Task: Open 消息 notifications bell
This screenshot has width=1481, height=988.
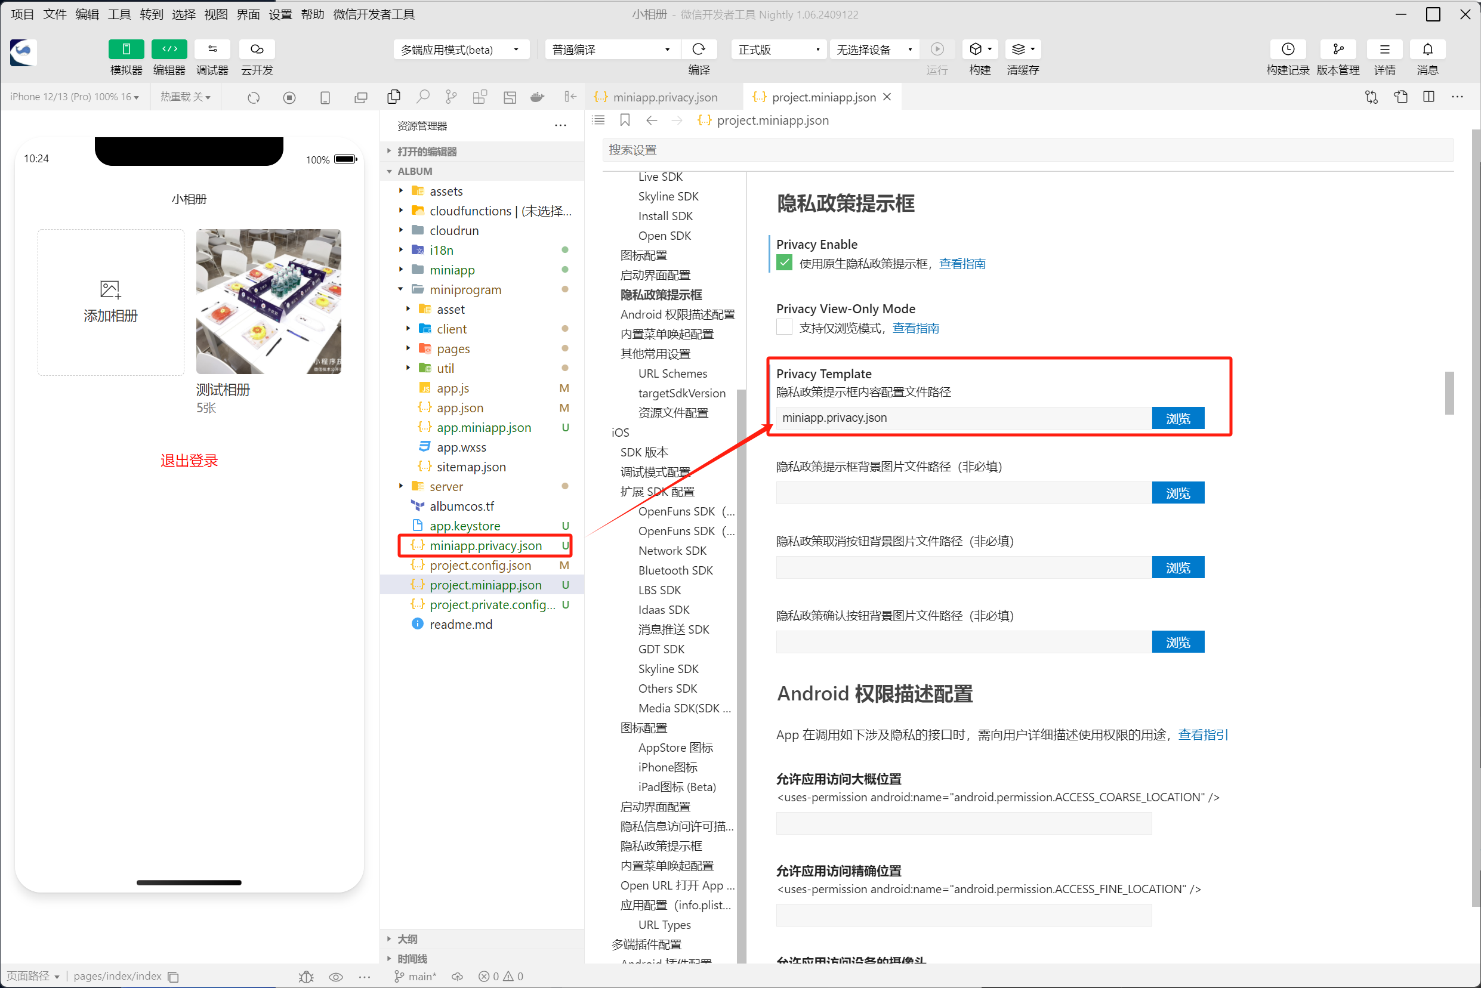Action: [1427, 49]
